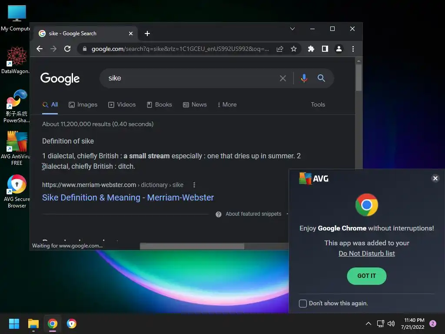Click the forward navigation arrow
Image resolution: width=445 pixels, height=334 pixels.
click(53, 49)
